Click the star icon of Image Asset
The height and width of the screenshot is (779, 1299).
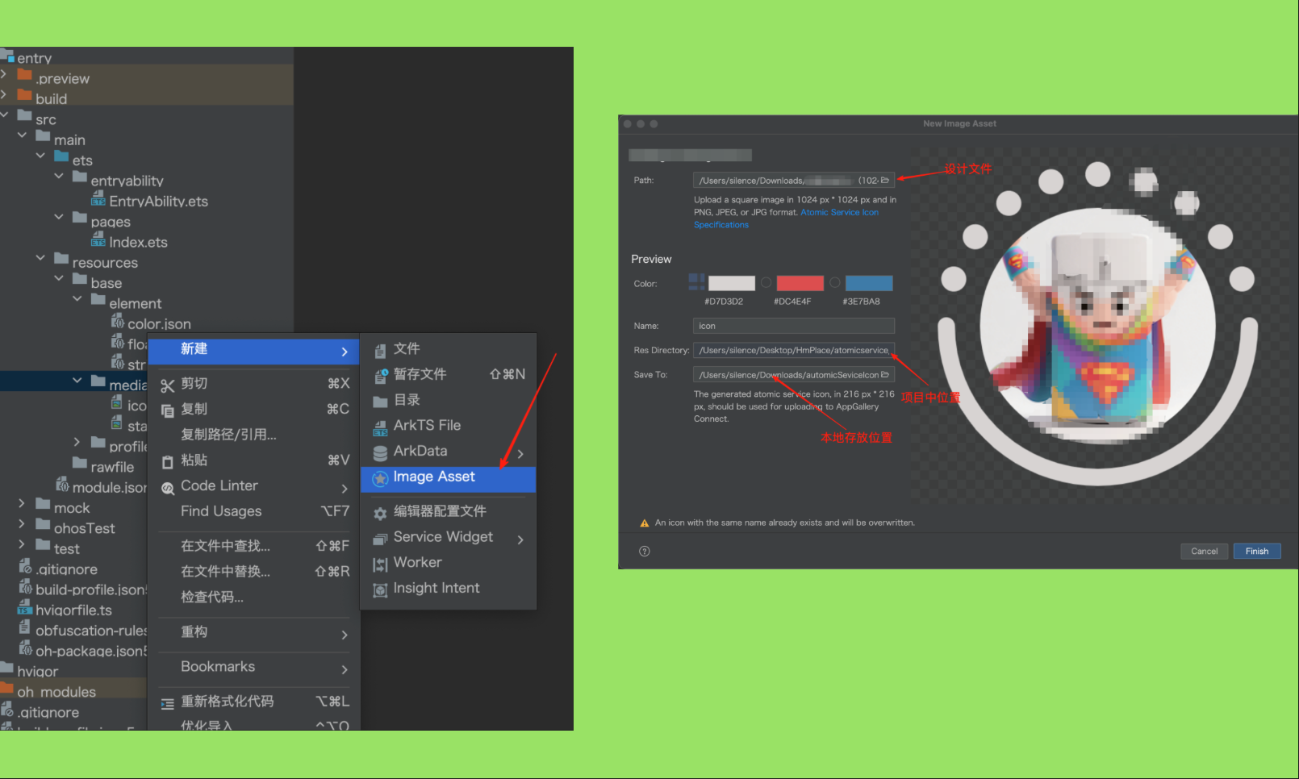point(380,479)
